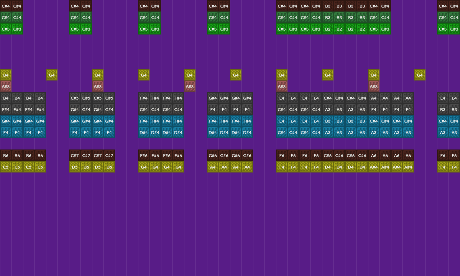Click the last gray B4 note block
The image size is (460, 276).
pyautogui.click(x=40, y=98)
